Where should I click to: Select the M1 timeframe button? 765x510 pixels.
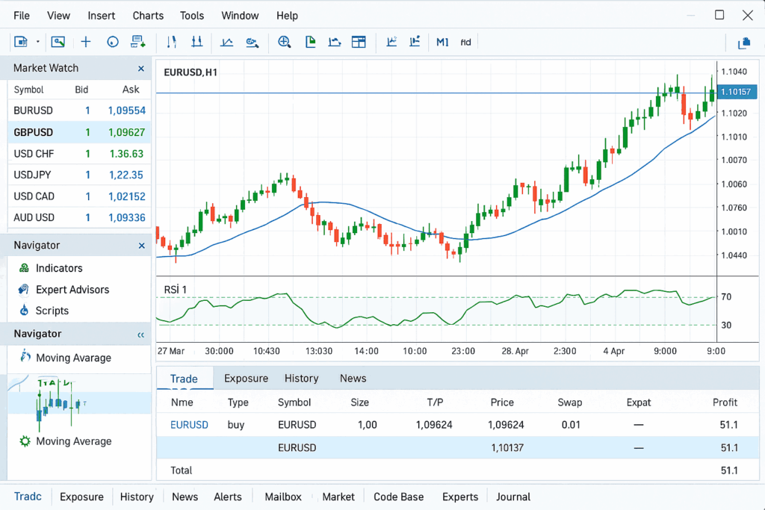click(x=442, y=42)
